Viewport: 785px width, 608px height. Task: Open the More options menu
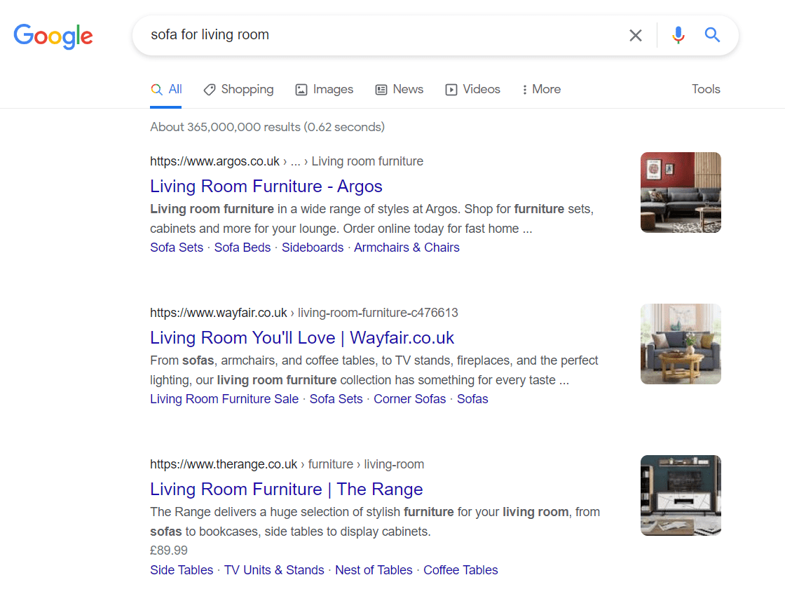[x=540, y=89]
